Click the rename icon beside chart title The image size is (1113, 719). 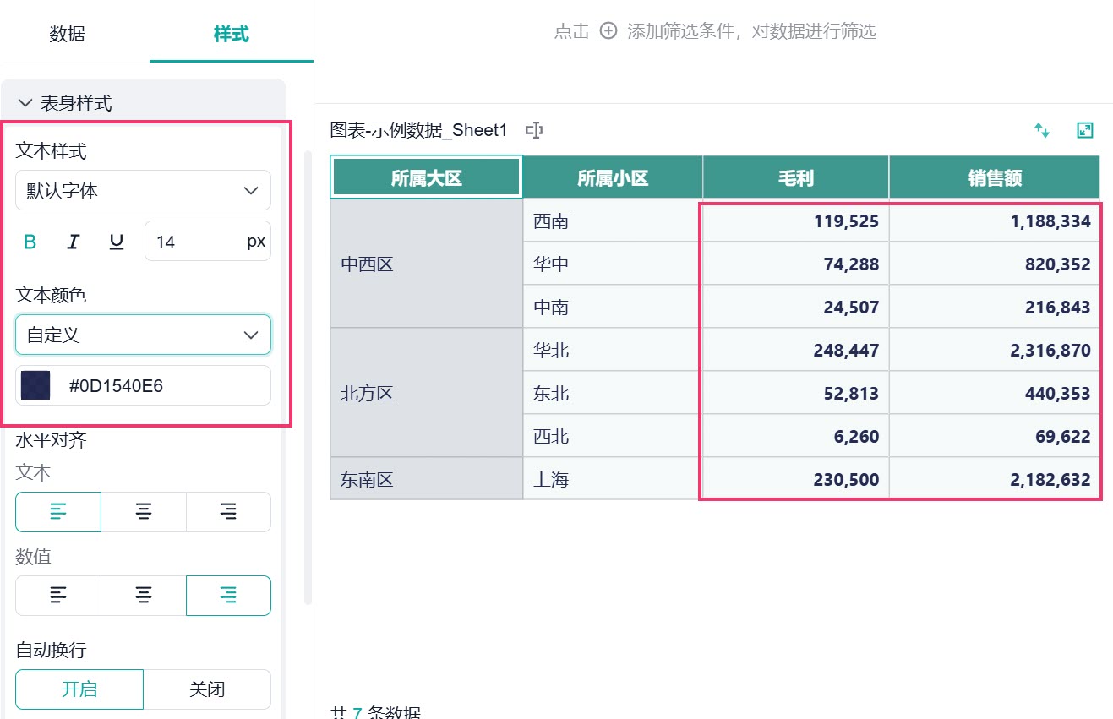533,130
